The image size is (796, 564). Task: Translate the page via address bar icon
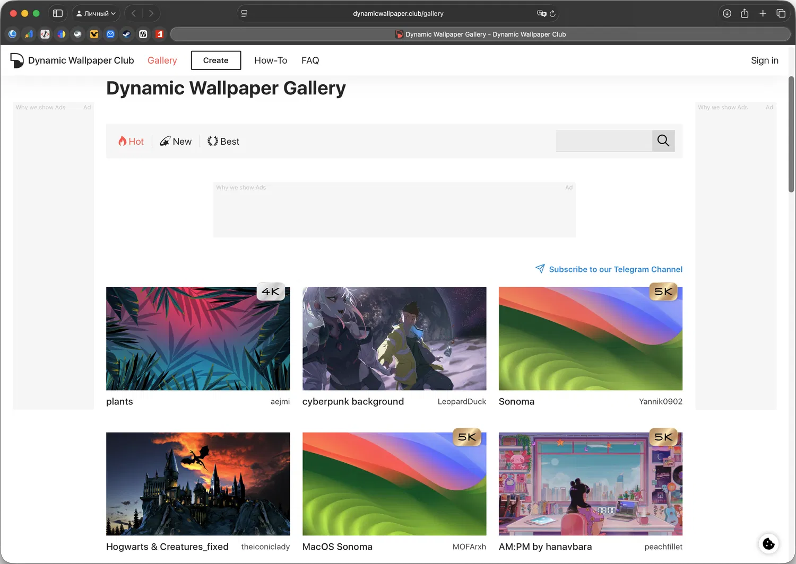[541, 13]
